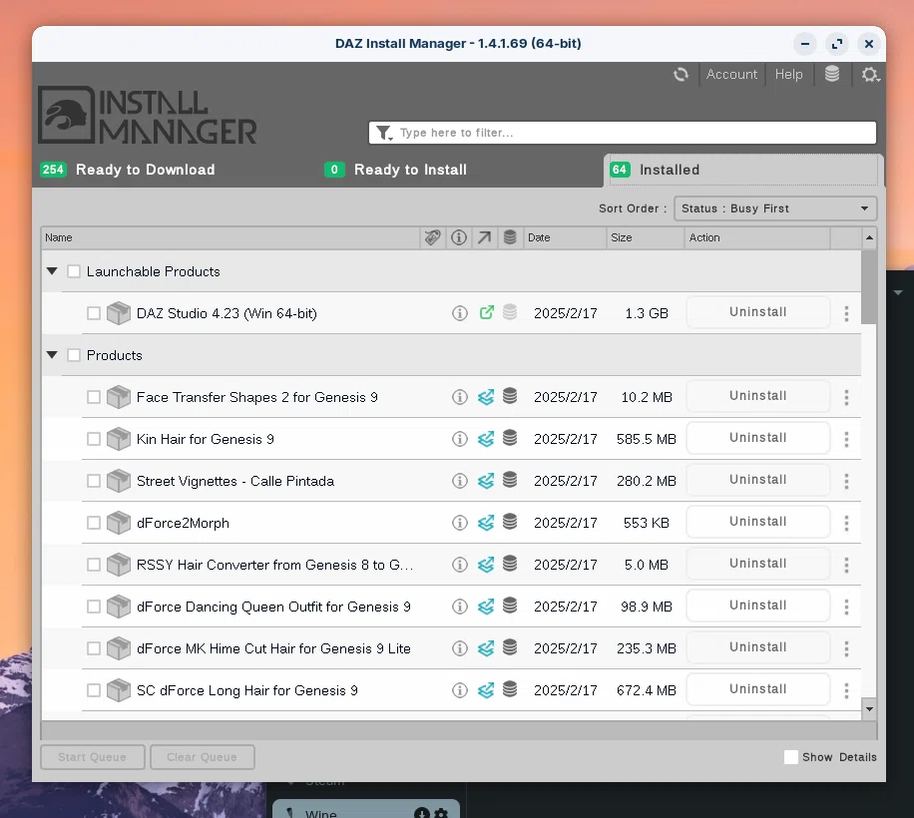
Task: Click Smart Content icon for dForce Dancing Queen Outfit
Action: tap(486, 608)
